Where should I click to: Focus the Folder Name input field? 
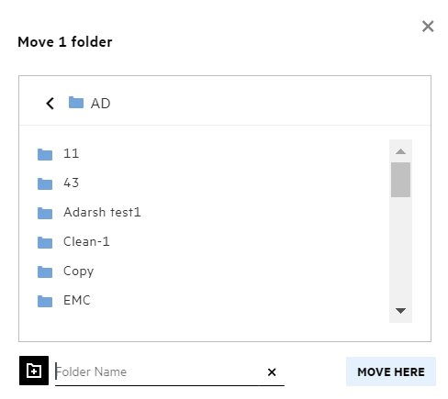click(158, 371)
